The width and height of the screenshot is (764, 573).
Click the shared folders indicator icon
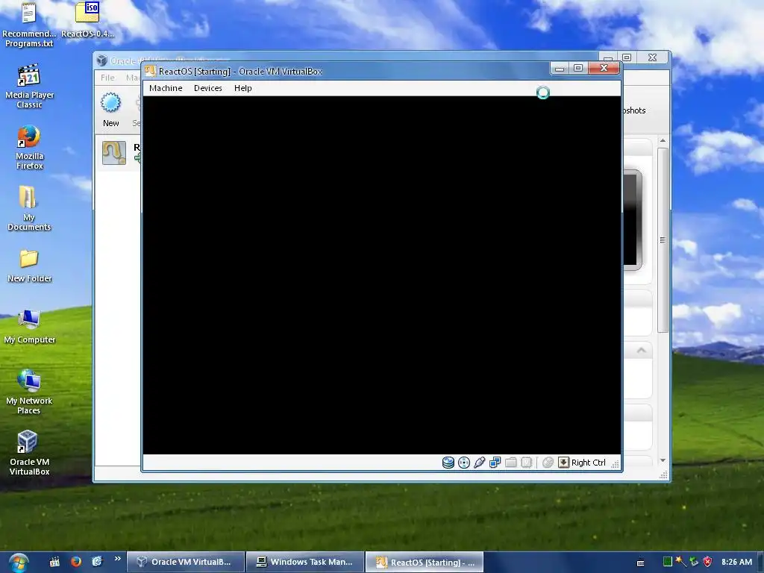pyautogui.click(x=510, y=463)
